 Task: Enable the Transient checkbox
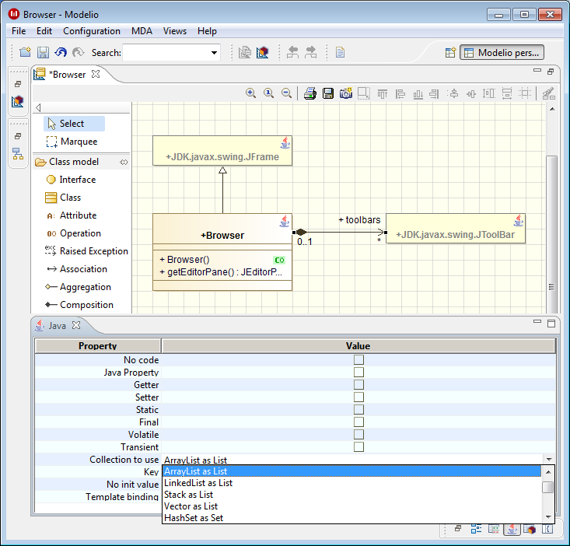(x=358, y=446)
